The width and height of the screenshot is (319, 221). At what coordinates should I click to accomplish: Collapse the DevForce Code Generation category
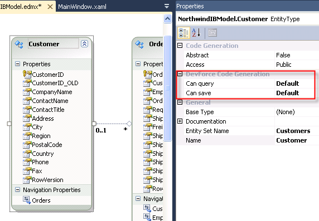[x=180, y=73]
